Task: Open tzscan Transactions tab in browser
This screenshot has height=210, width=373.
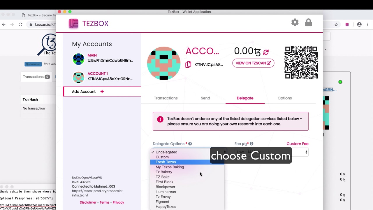Action: [36, 77]
